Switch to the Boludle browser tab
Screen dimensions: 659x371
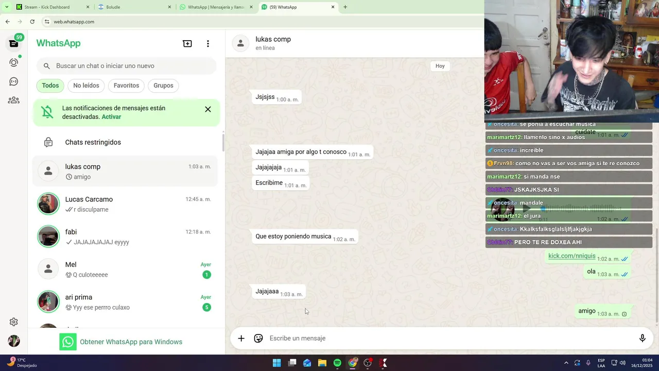134,7
